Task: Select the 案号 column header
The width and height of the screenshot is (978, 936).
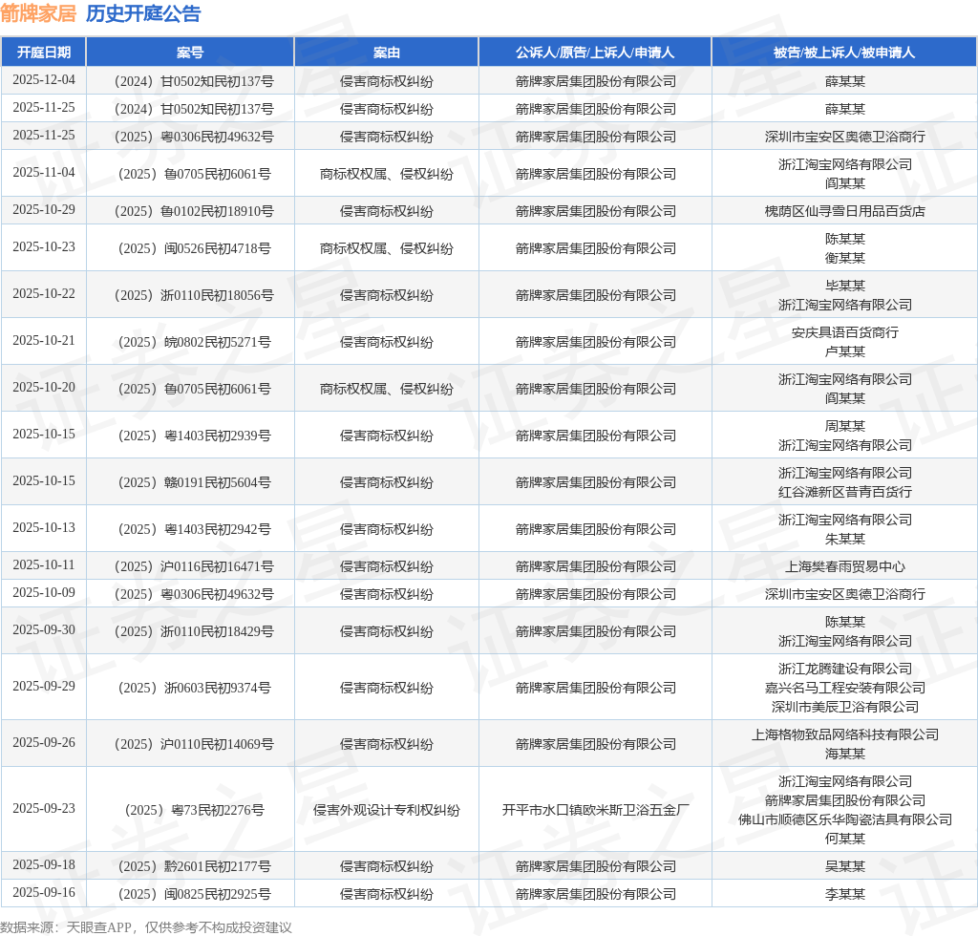Action: tap(190, 53)
